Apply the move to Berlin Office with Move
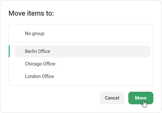162x113 pixels. point(141,98)
